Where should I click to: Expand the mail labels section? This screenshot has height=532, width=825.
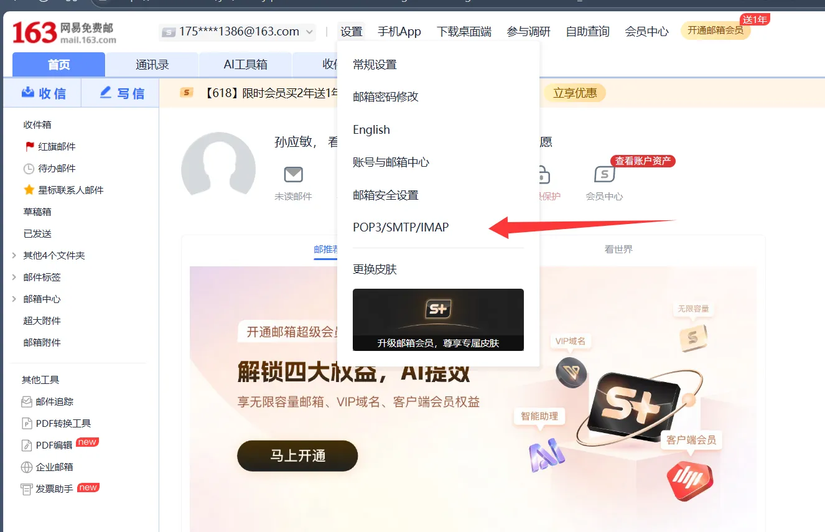14,278
